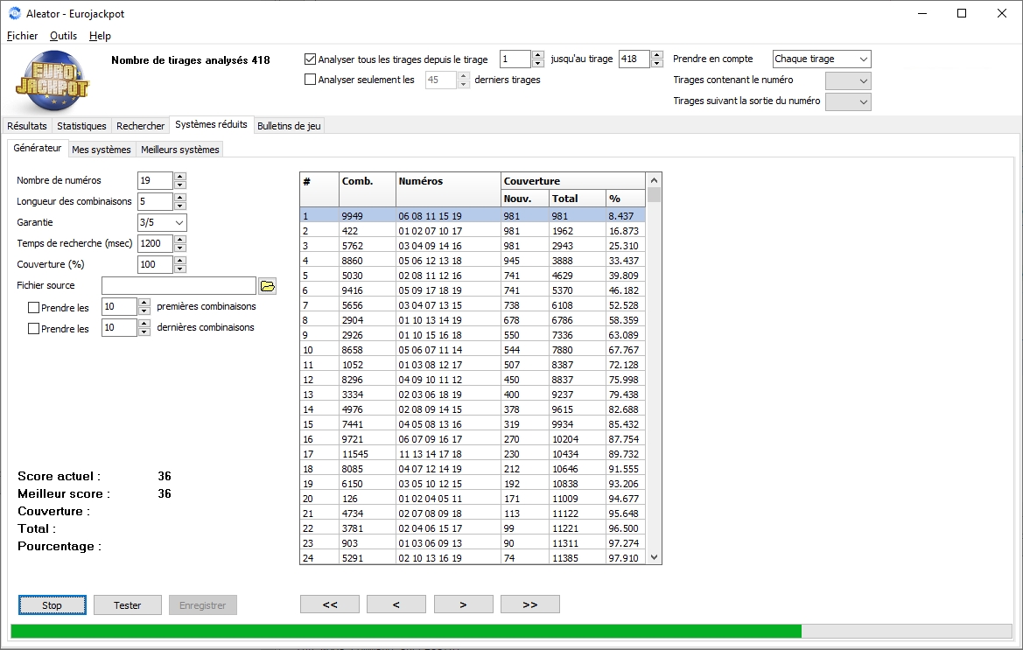Decrease Longueur des combinaisons value
1023x650 pixels.
(x=181, y=206)
